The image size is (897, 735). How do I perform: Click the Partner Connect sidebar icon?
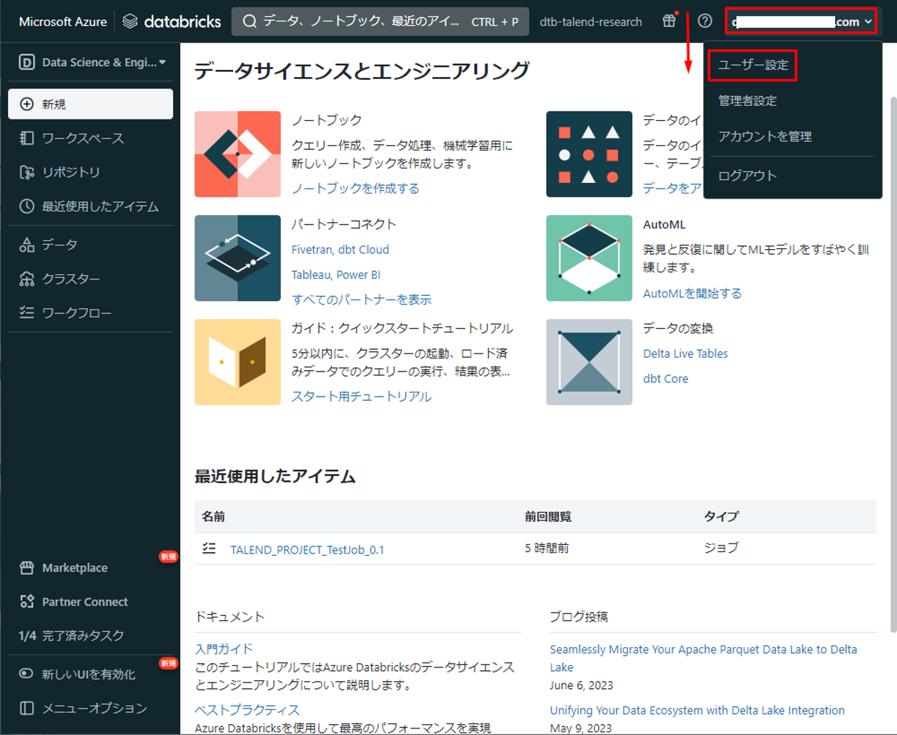coord(27,601)
